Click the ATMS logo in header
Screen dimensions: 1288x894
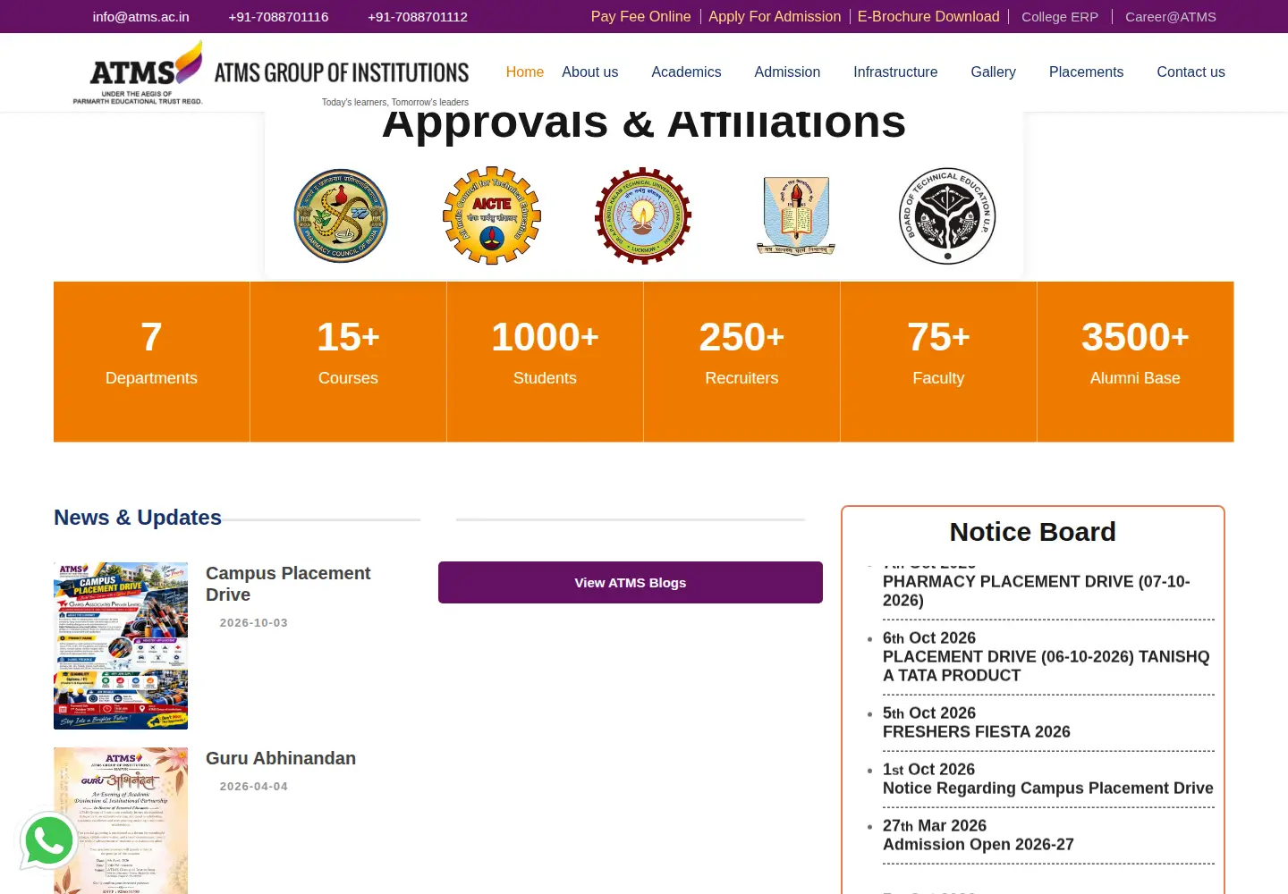click(139, 72)
